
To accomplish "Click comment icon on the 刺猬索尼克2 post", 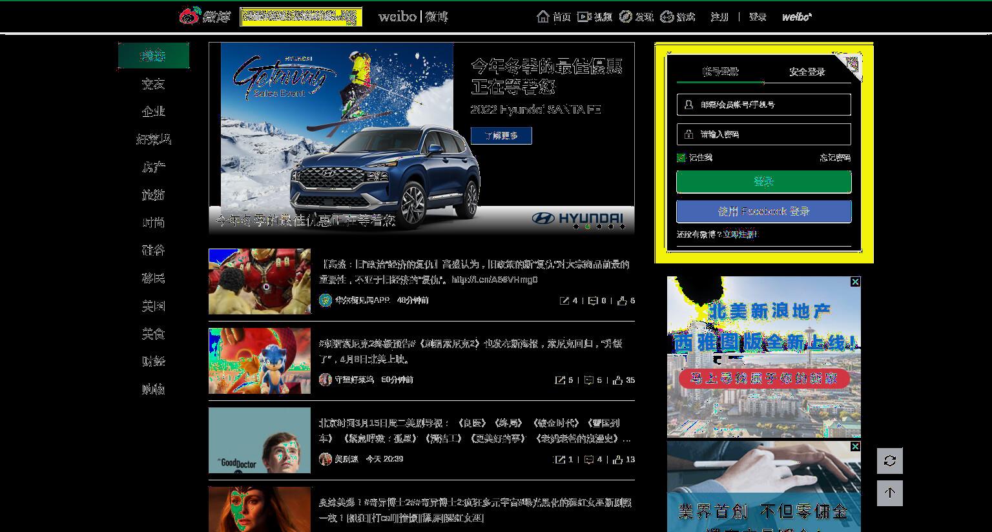I will point(589,380).
